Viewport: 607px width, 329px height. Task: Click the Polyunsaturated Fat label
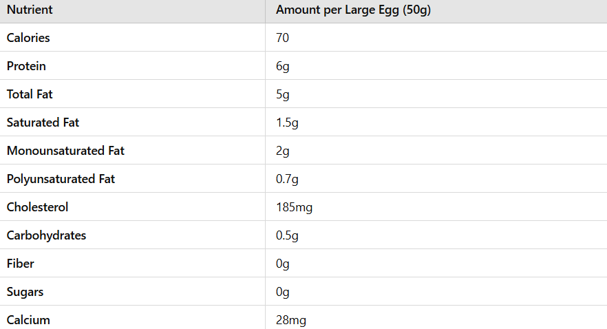pos(61,179)
